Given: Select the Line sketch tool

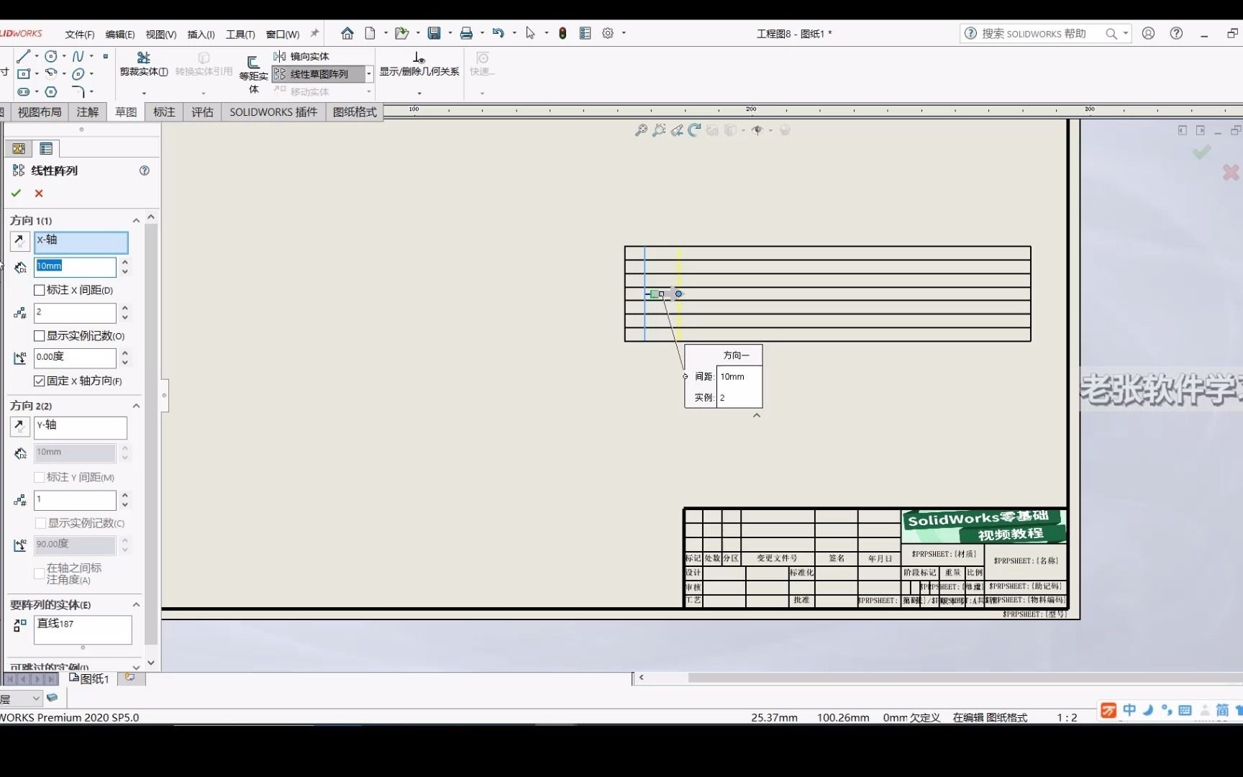Looking at the screenshot, I should (24, 56).
